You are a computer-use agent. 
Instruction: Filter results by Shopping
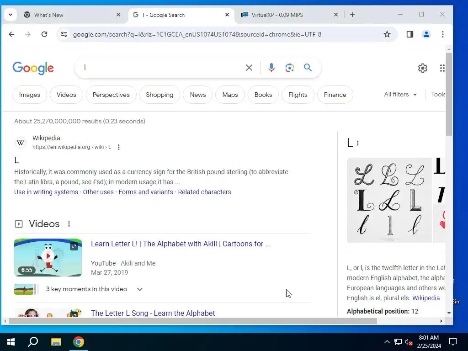coord(160,95)
